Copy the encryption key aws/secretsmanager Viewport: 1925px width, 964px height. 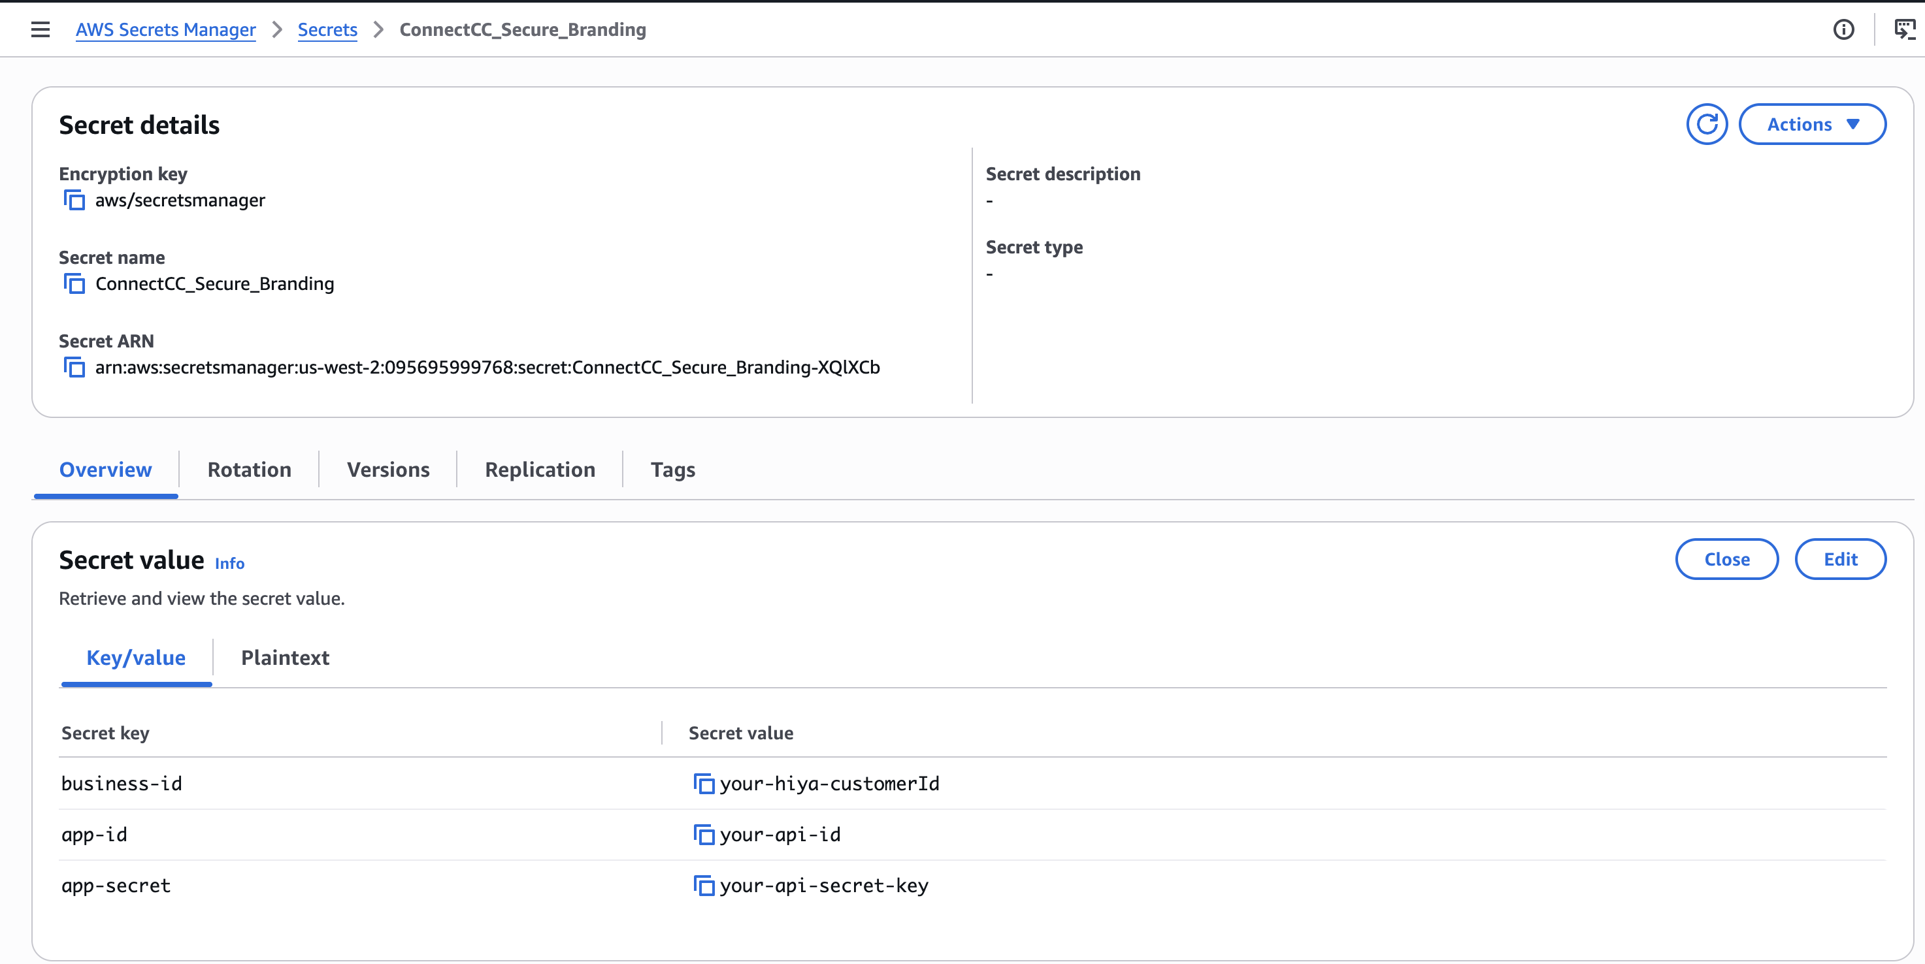(74, 200)
